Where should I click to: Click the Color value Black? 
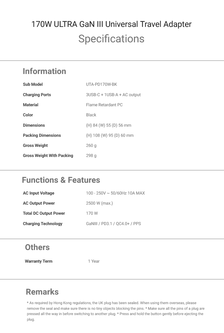(91, 115)
